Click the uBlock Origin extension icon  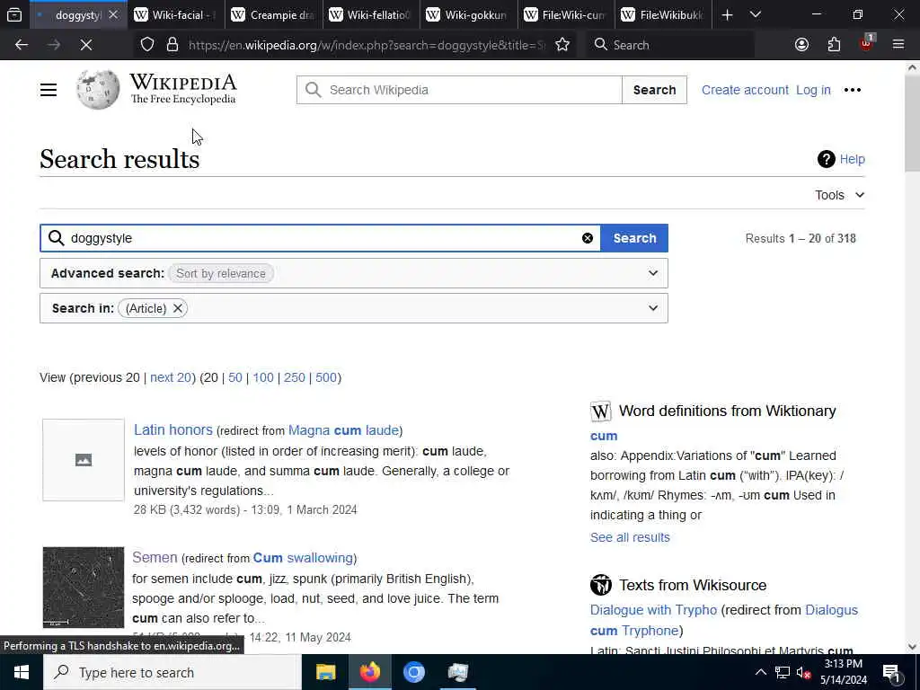pos(867,43)
